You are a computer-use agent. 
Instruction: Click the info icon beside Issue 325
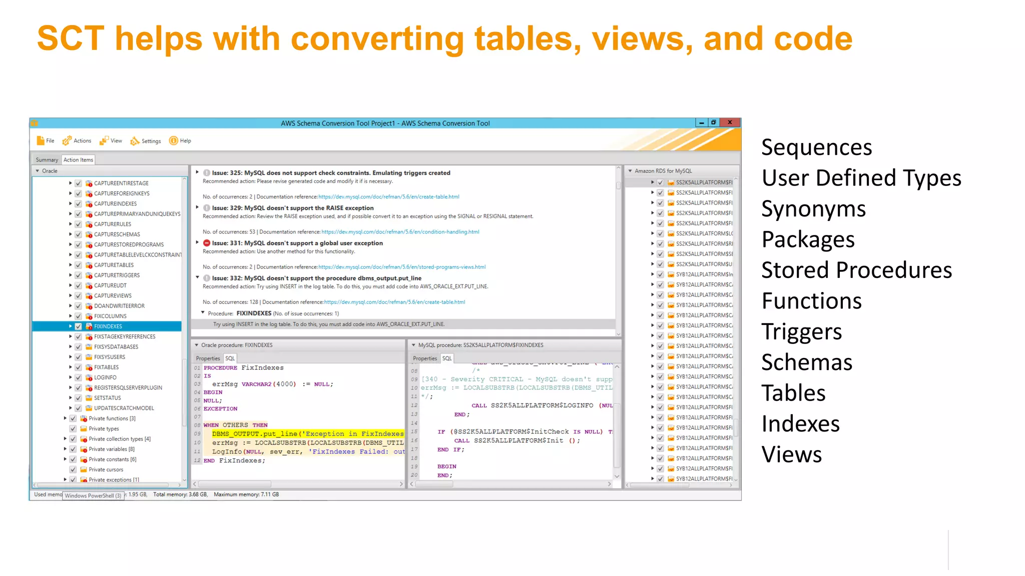(207, 173)
